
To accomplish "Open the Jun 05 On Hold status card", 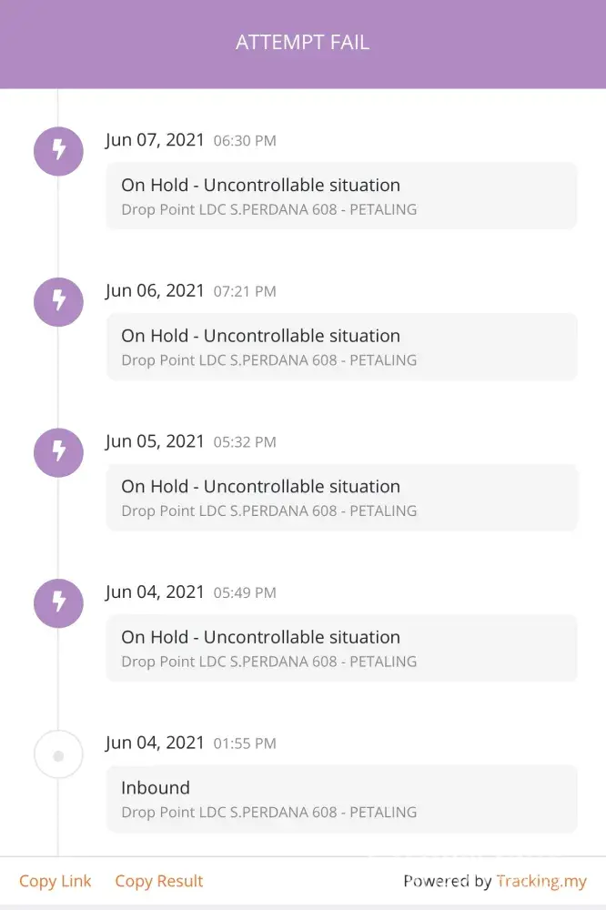I will point(341,497).
